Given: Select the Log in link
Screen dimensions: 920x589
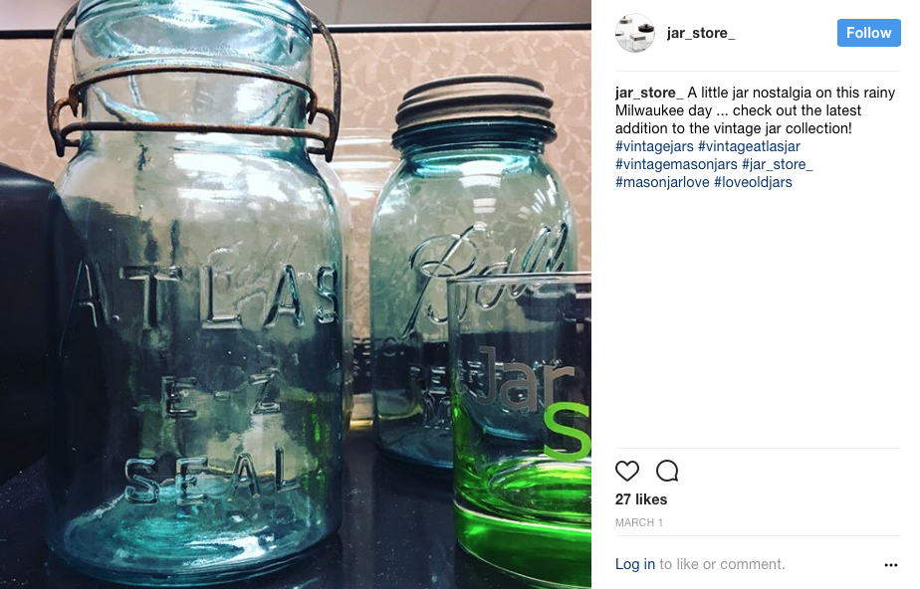Looking at the screenshot, I should (x=635, y=564).
